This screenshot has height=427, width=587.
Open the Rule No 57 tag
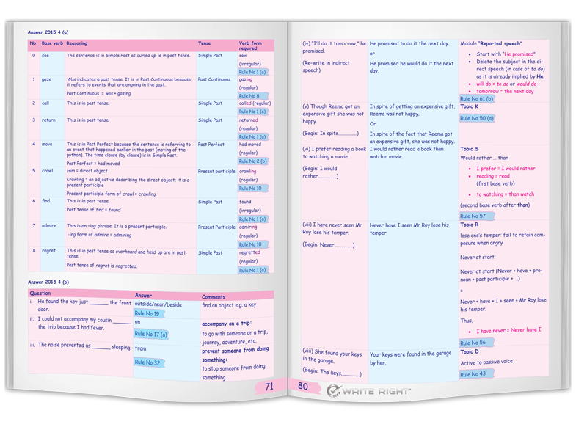click(473, 216)
